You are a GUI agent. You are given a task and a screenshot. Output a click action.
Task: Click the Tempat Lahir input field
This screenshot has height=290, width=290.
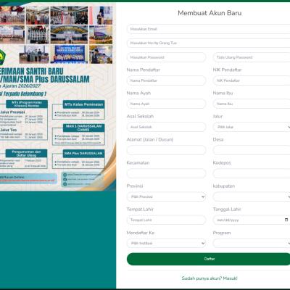[x=166, y=220]
